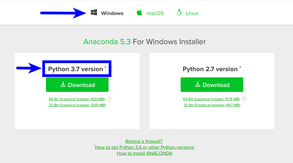Download the Python 3.7 version installer

click(77, 85)
